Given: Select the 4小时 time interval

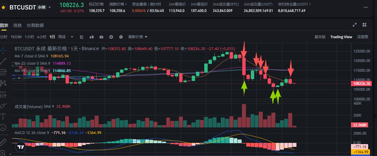Looking at the screenshot, I should (41, 37).
